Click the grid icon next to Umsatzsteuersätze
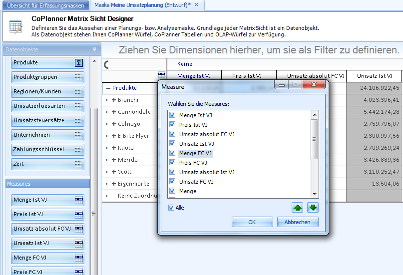The image size is (403, 275). tap(77, 120)
